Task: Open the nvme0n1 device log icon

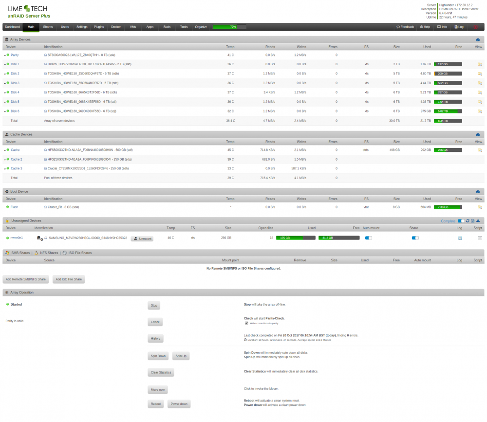Action: click(x=460, y=238)
